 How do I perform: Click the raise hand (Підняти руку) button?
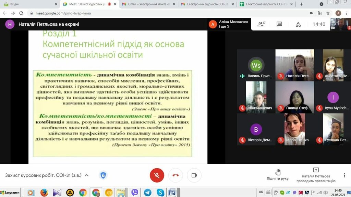(x=278, y=175)
